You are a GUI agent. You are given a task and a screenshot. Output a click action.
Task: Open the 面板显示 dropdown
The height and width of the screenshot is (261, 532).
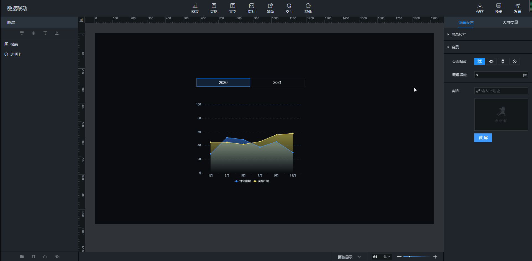349,257
